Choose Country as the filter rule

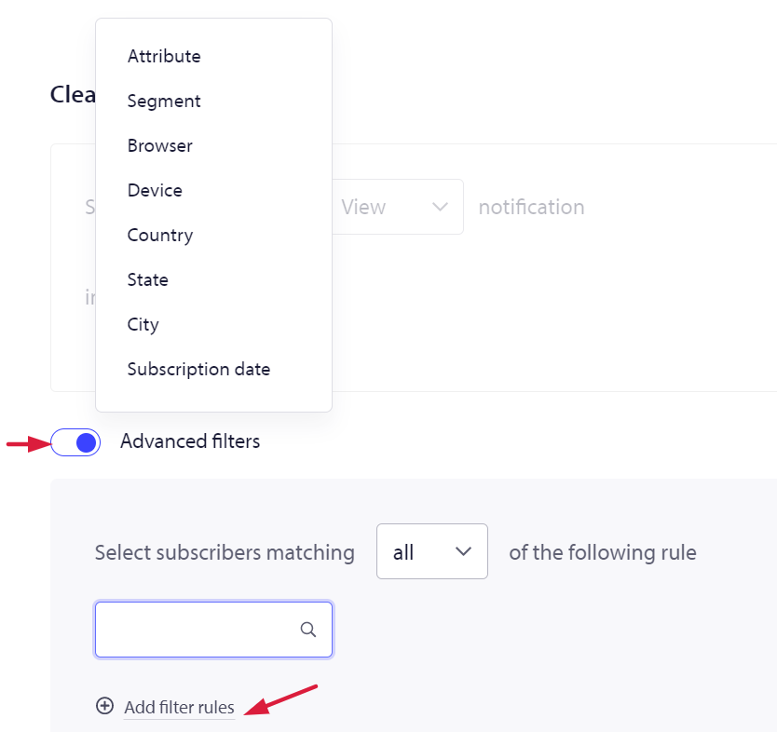pos(160,235)
